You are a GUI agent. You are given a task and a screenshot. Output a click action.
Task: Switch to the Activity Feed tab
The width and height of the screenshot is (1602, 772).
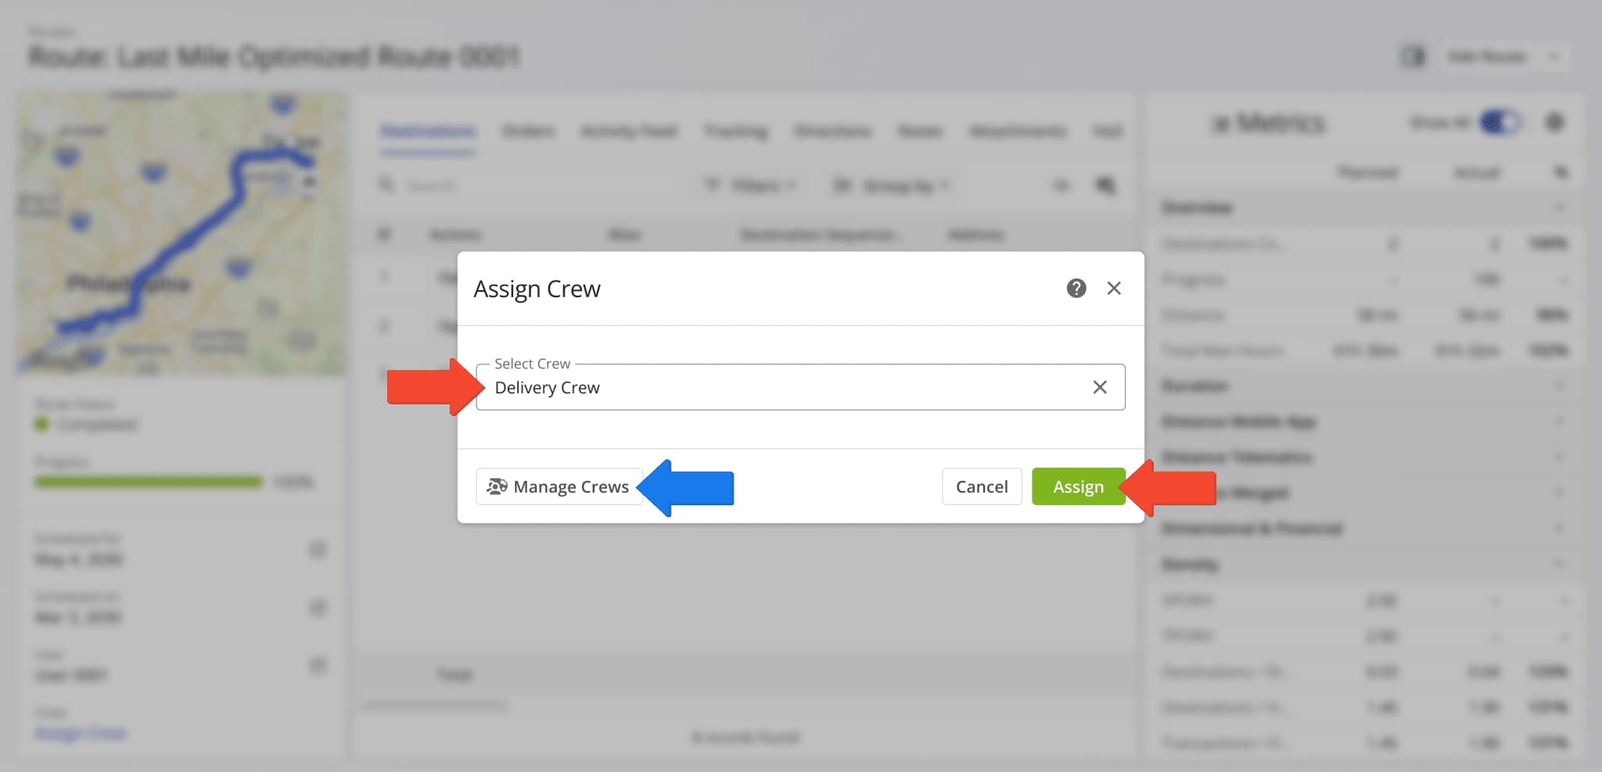(x=629, y=131)
